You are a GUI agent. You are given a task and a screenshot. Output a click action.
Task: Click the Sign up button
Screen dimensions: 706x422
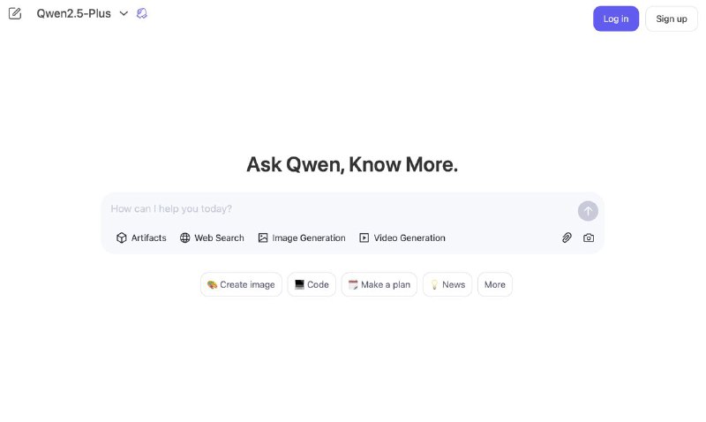pyautogui.click(x=672, y=19)
